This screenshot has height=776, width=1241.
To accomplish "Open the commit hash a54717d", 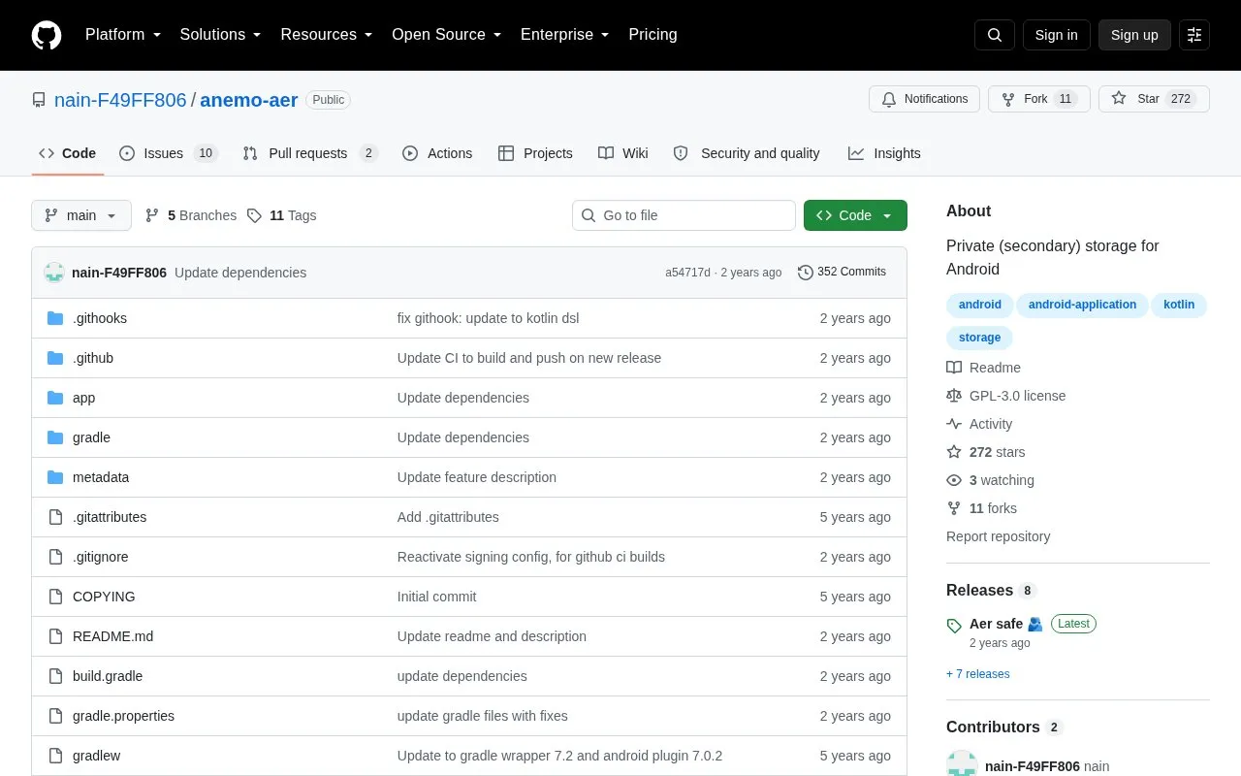I will point(687,273).
